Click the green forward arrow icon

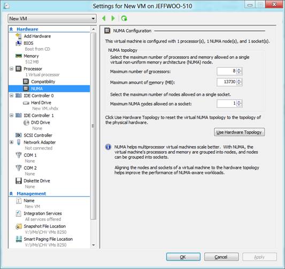click(x=113, y=18)
